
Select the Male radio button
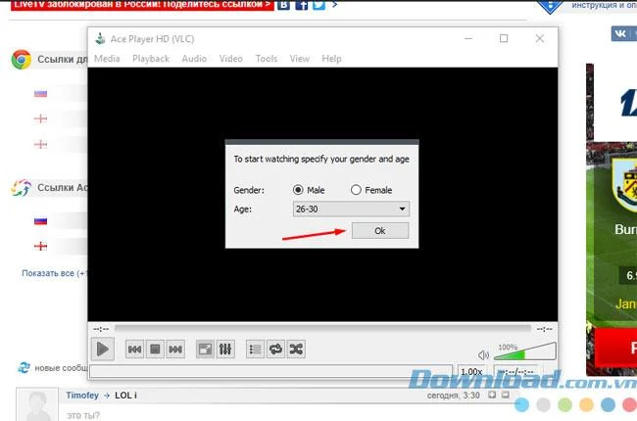[x=298, y=190]
